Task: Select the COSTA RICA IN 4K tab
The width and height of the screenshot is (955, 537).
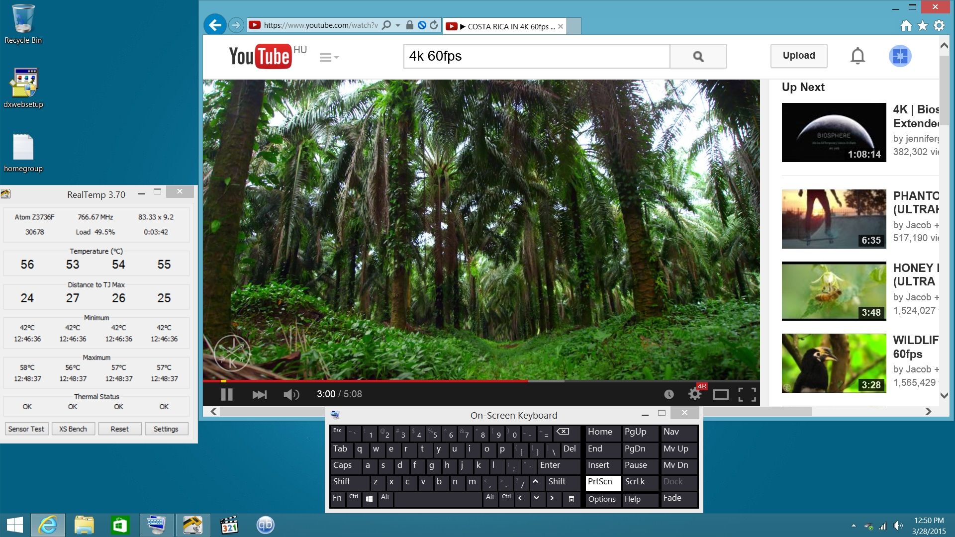Action: (x=504, y=26)
